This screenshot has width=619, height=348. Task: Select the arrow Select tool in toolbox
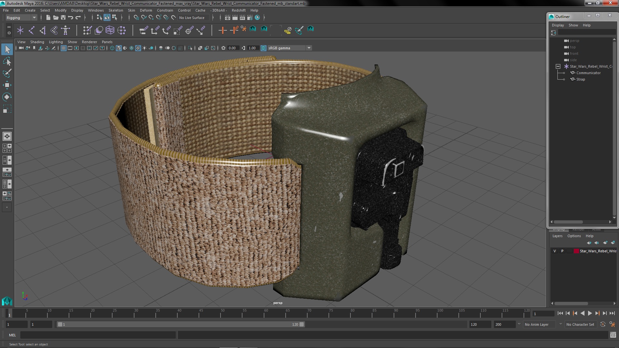7,49
